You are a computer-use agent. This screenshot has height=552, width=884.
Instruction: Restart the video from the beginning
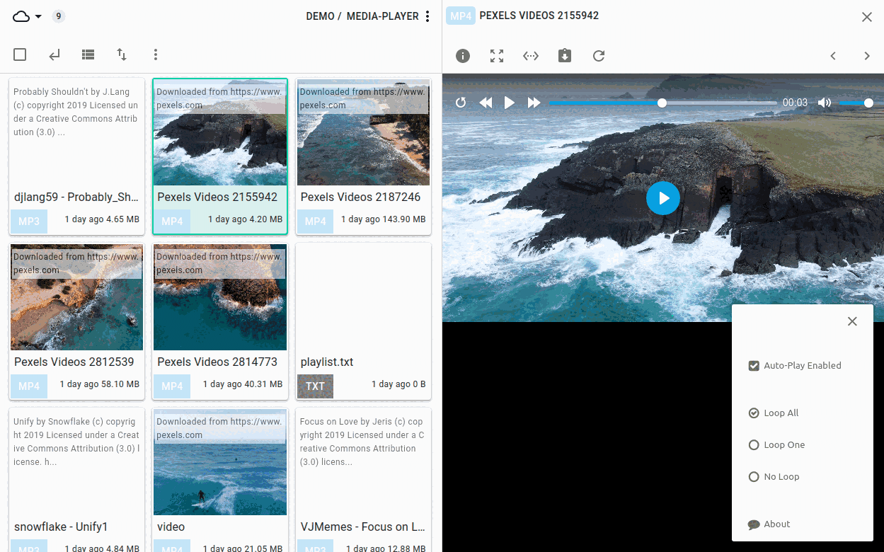tap(461, 103)
